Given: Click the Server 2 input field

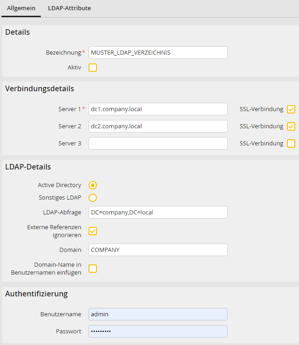Looking at the screenshot, I should (158, 126).
